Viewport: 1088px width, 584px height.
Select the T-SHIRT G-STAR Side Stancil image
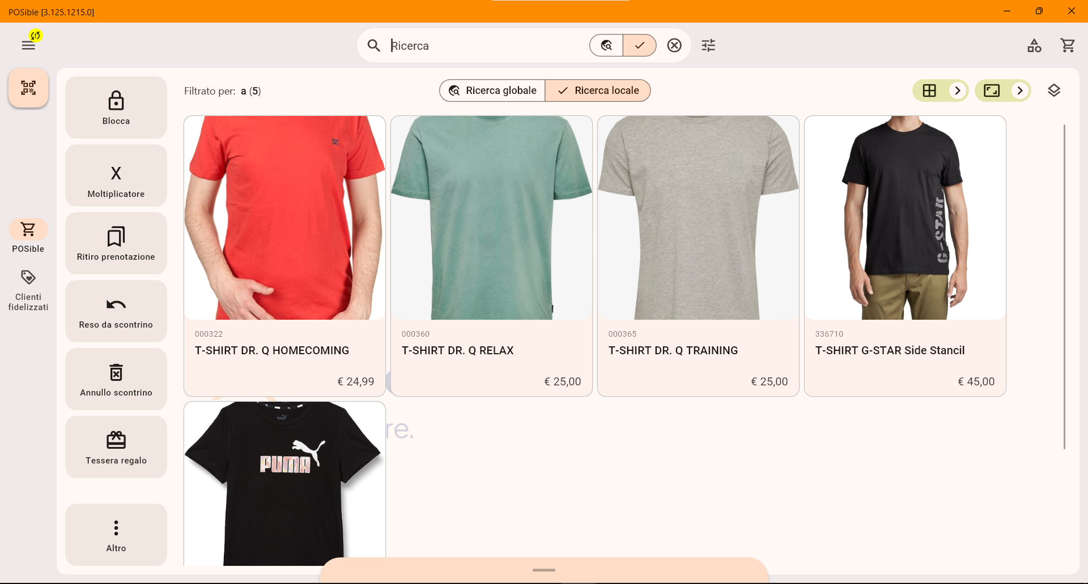click(x=906, y=218)
